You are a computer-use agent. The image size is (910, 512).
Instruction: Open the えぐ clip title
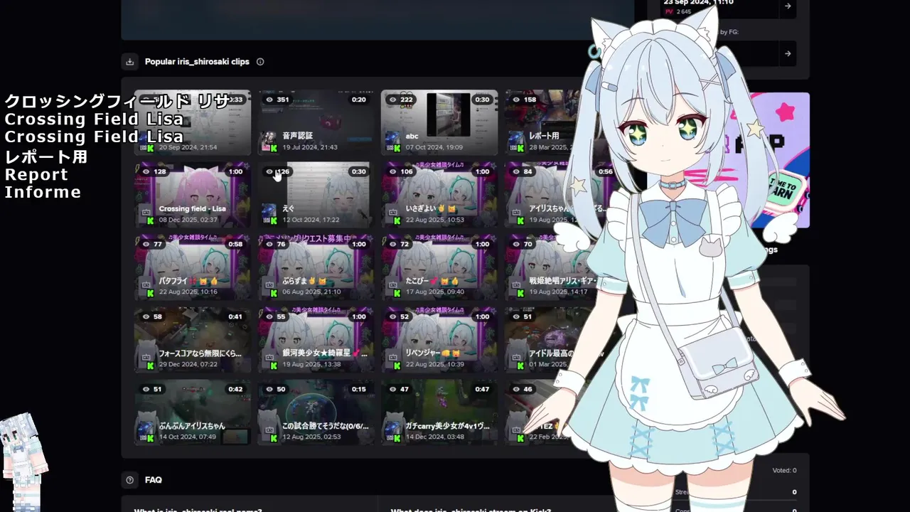288,209
